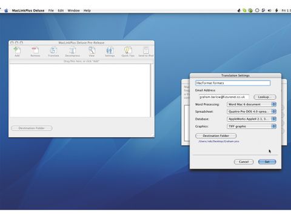291x218 pixels.
Task: Click the green clock menu bar icon
Action: click(x=250, y=10)
